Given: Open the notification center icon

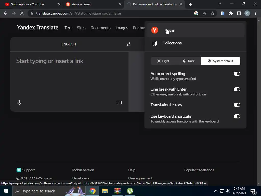Looking at the screenshot, I should (x=253, y=191).
